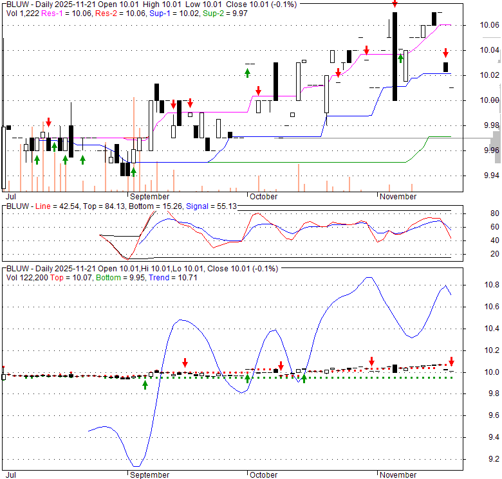Click the green arrow beside the tall November candle
502x479 pixels.
click(400, 59)
